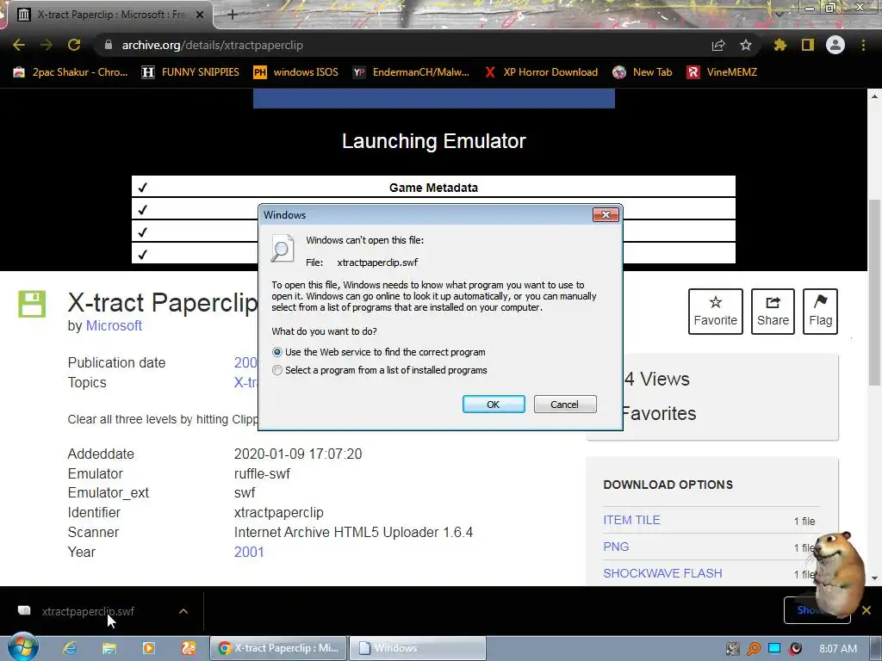Open EndermanCH/Malw... bookmark
882x661 pixels.
click(411, 72)
